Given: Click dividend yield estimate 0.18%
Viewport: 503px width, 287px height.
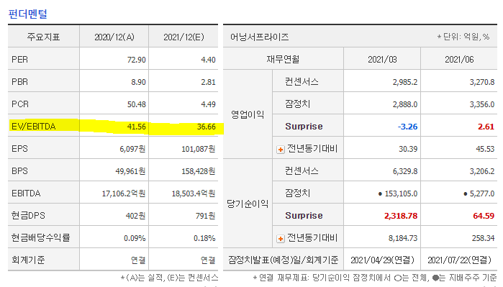Looking at the screenshot, I should pyautogui.click(x=204, y=238).
